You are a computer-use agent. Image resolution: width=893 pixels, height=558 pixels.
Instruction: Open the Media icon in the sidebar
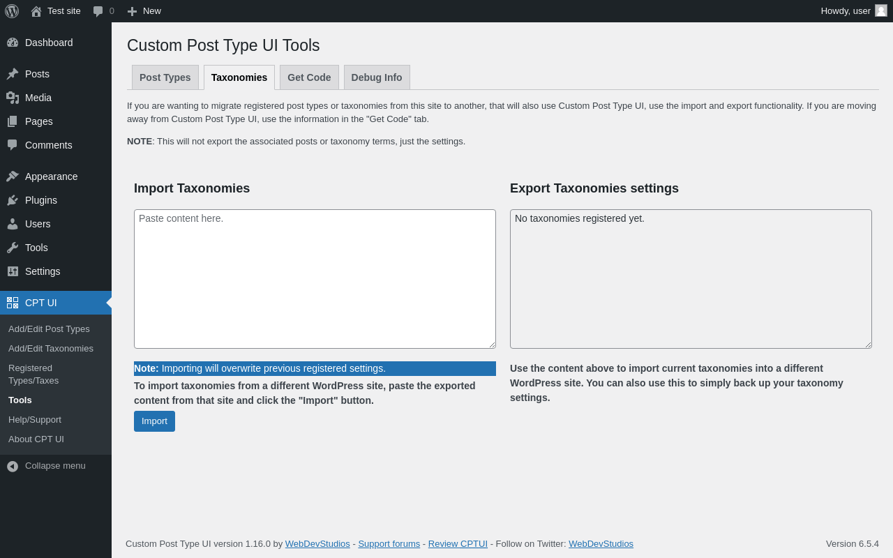pyautogui.click(x=13, y=98)
